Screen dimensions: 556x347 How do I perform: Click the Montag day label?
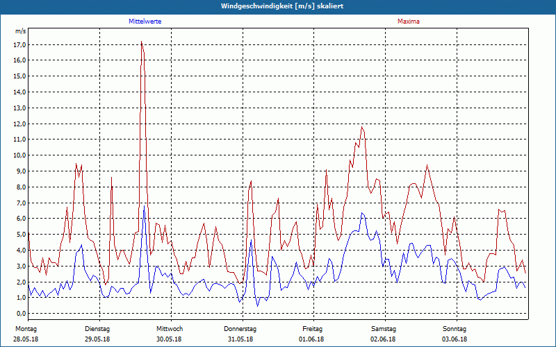[x=26, y=329]
